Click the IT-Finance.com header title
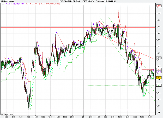163x118 pixels. 8,1
